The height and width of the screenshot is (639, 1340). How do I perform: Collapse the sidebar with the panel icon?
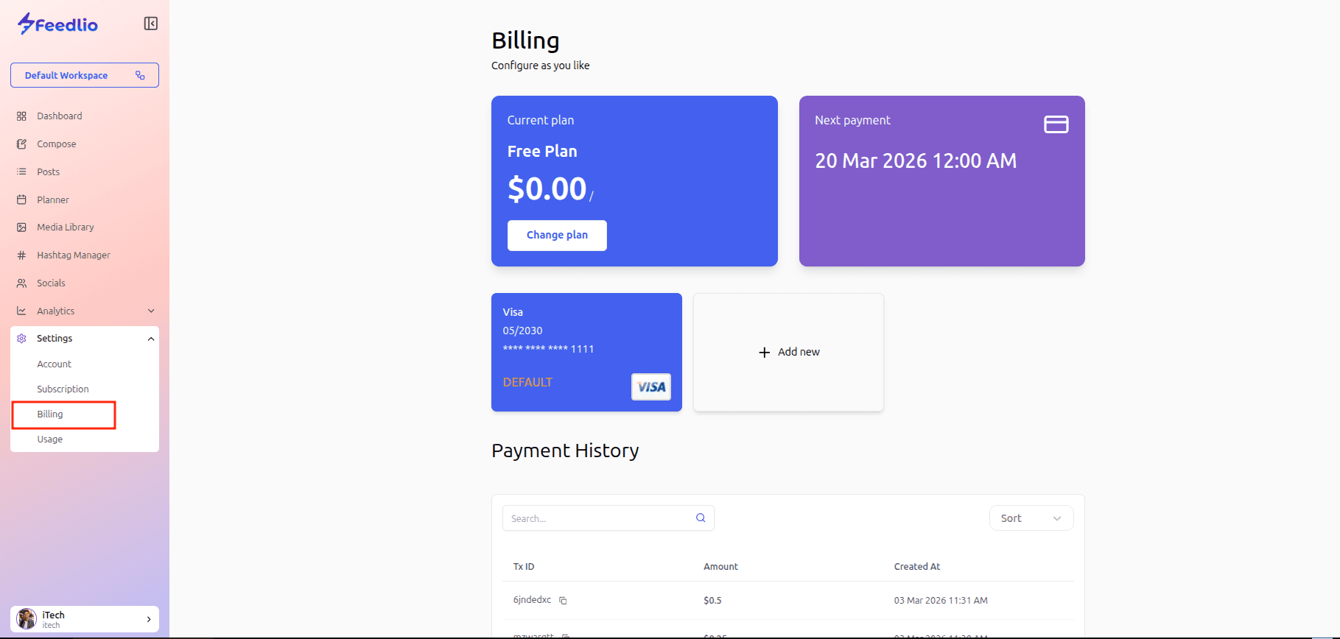pyautogui.click(x=150, y=24)
